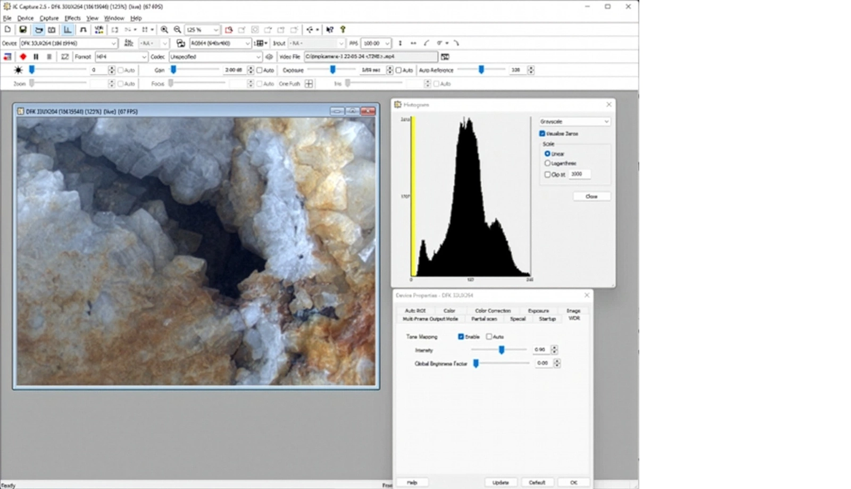
Task: Toggle the histogram chart icon in the toolbar
Action: 68,30
